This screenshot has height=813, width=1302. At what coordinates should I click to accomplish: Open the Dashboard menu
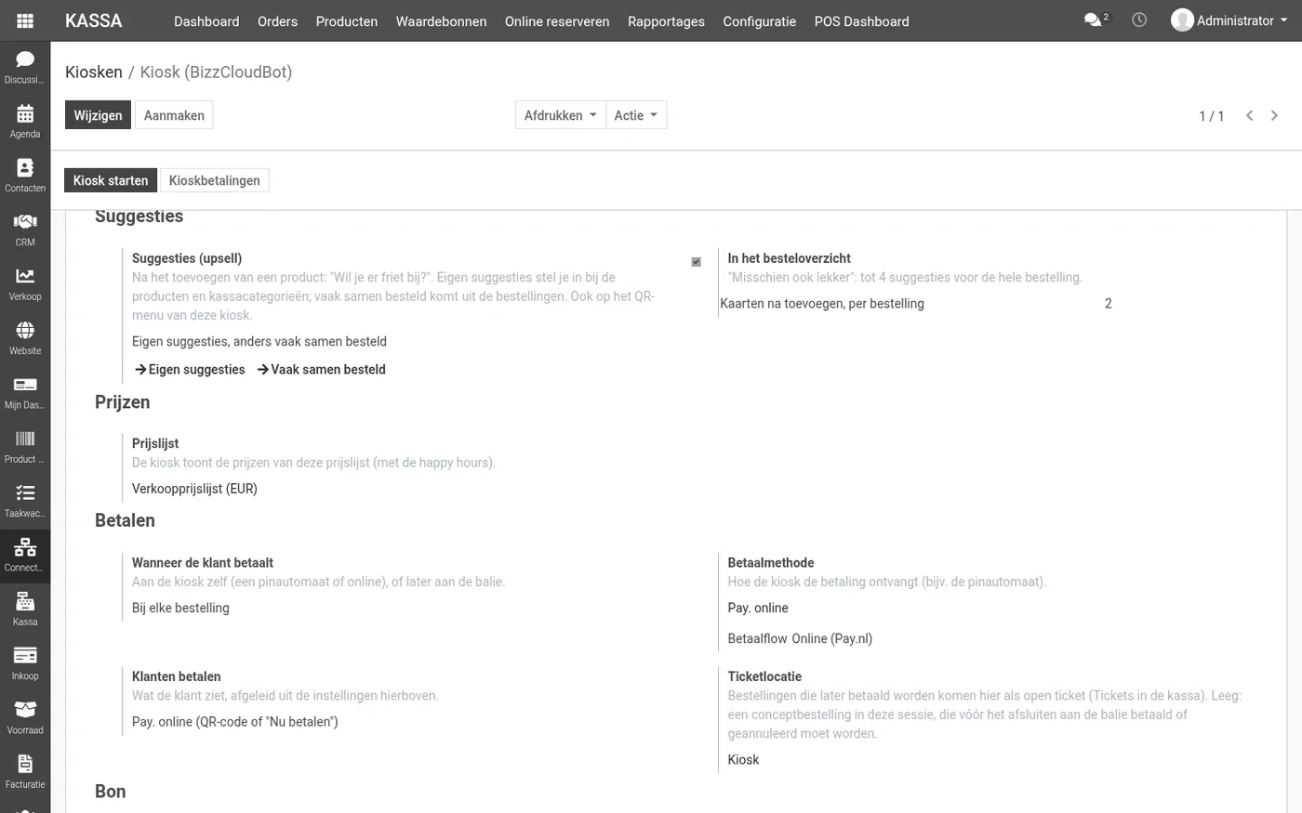tap(206, 21)
